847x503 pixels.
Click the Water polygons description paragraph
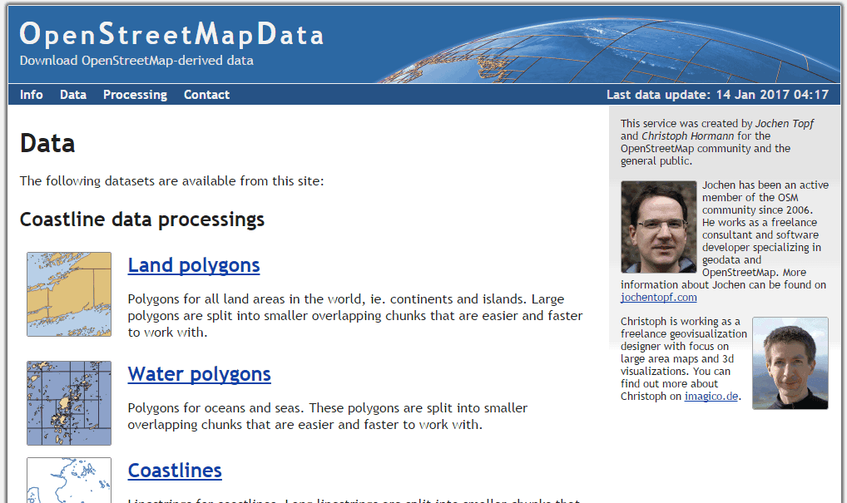(x=328, y=416)
